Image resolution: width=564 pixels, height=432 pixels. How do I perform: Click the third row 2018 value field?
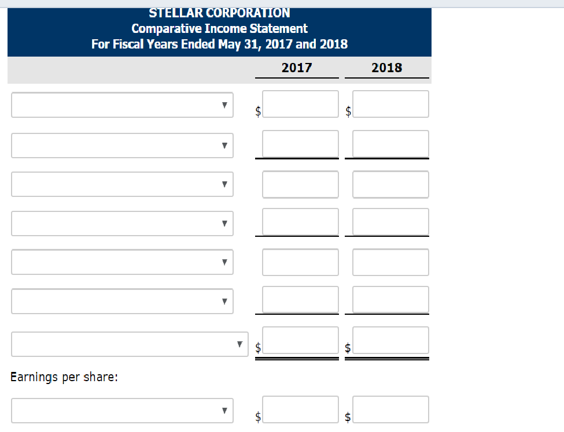[390, 184]
